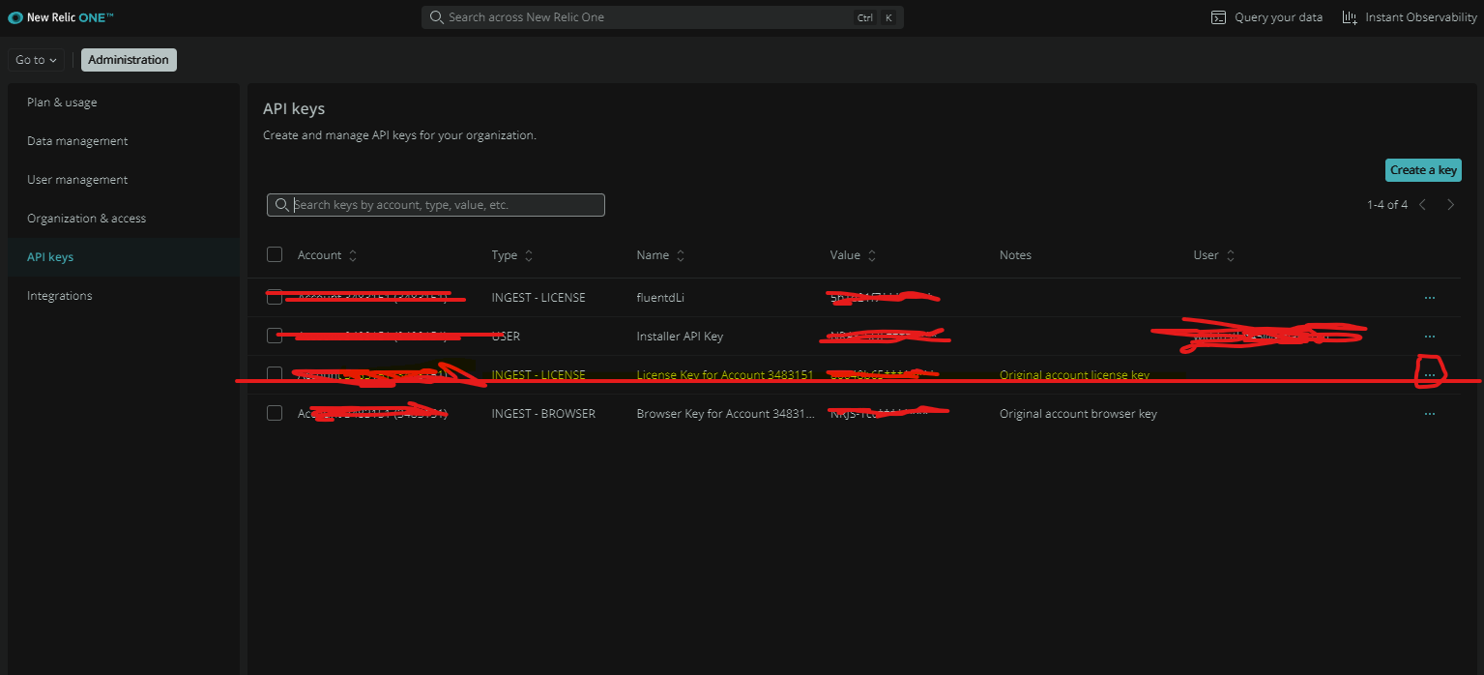Sort table by Type column
The width and height of the screenshot is (1484, 675).
tap(512, 255)
